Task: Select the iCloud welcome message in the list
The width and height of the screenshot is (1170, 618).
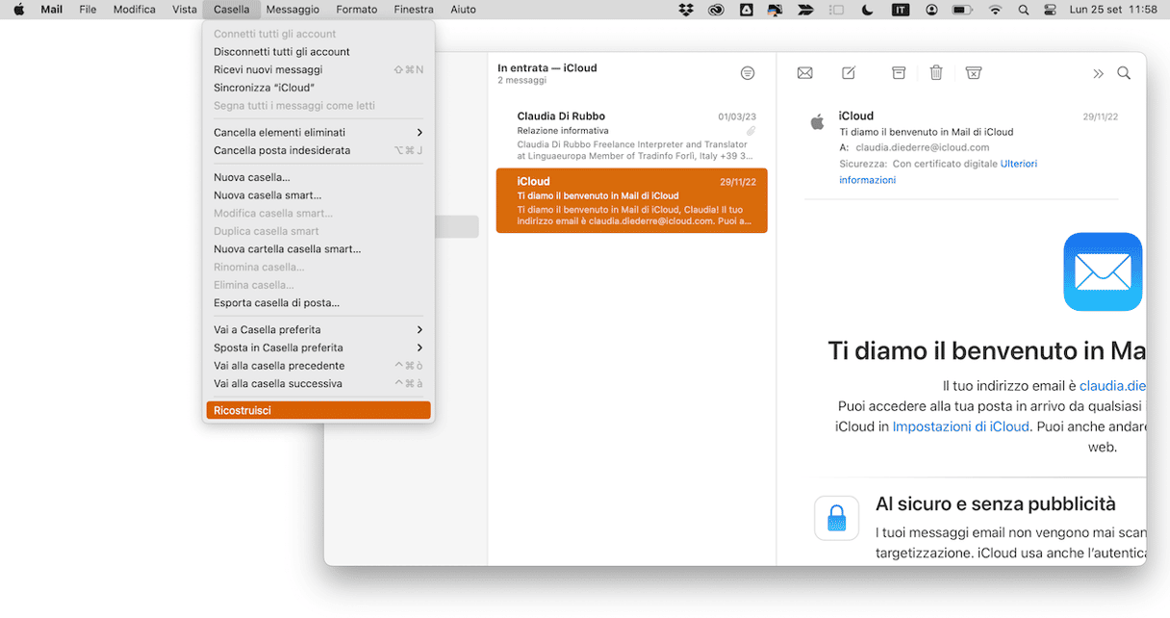Action: tap(632, 201)
